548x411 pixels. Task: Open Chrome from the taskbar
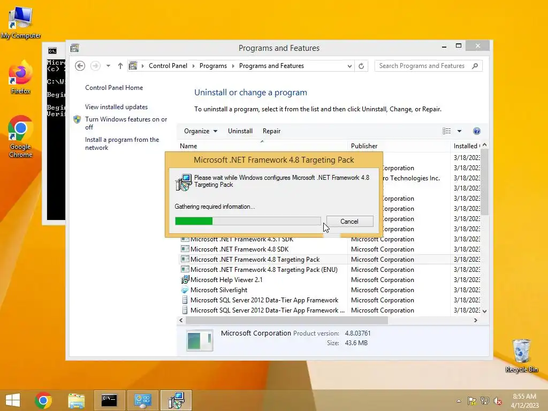point(43,400)
